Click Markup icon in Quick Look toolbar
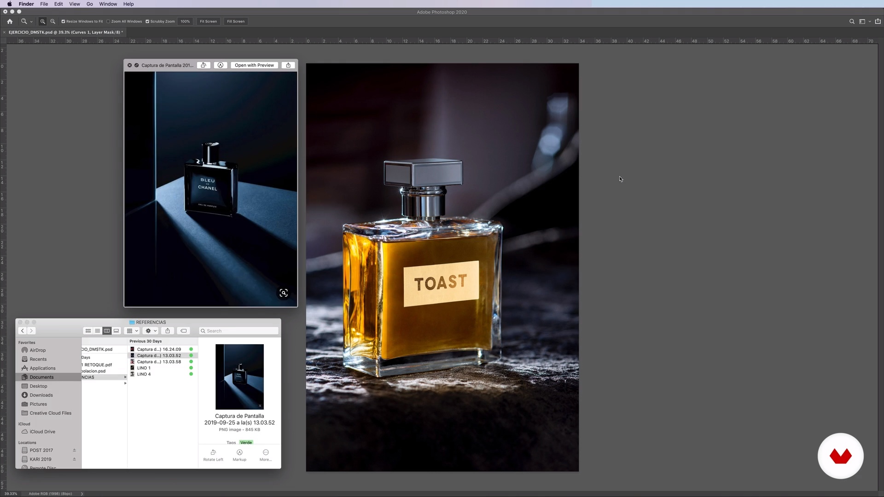Image resolution: width=884 pixels, height=497 pixels. tap(221, 65)
